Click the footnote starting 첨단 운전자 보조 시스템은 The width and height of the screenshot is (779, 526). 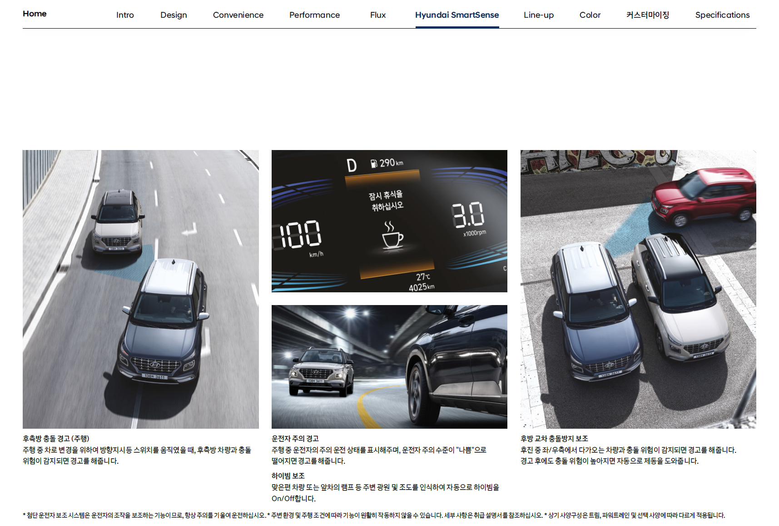click(374, 515)
